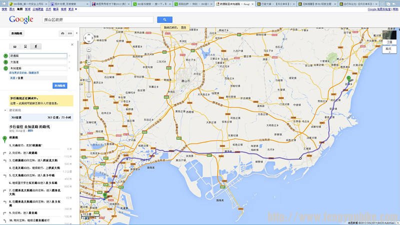Click the blue 查询路线 submit button
400x225 pixels.
59,85
